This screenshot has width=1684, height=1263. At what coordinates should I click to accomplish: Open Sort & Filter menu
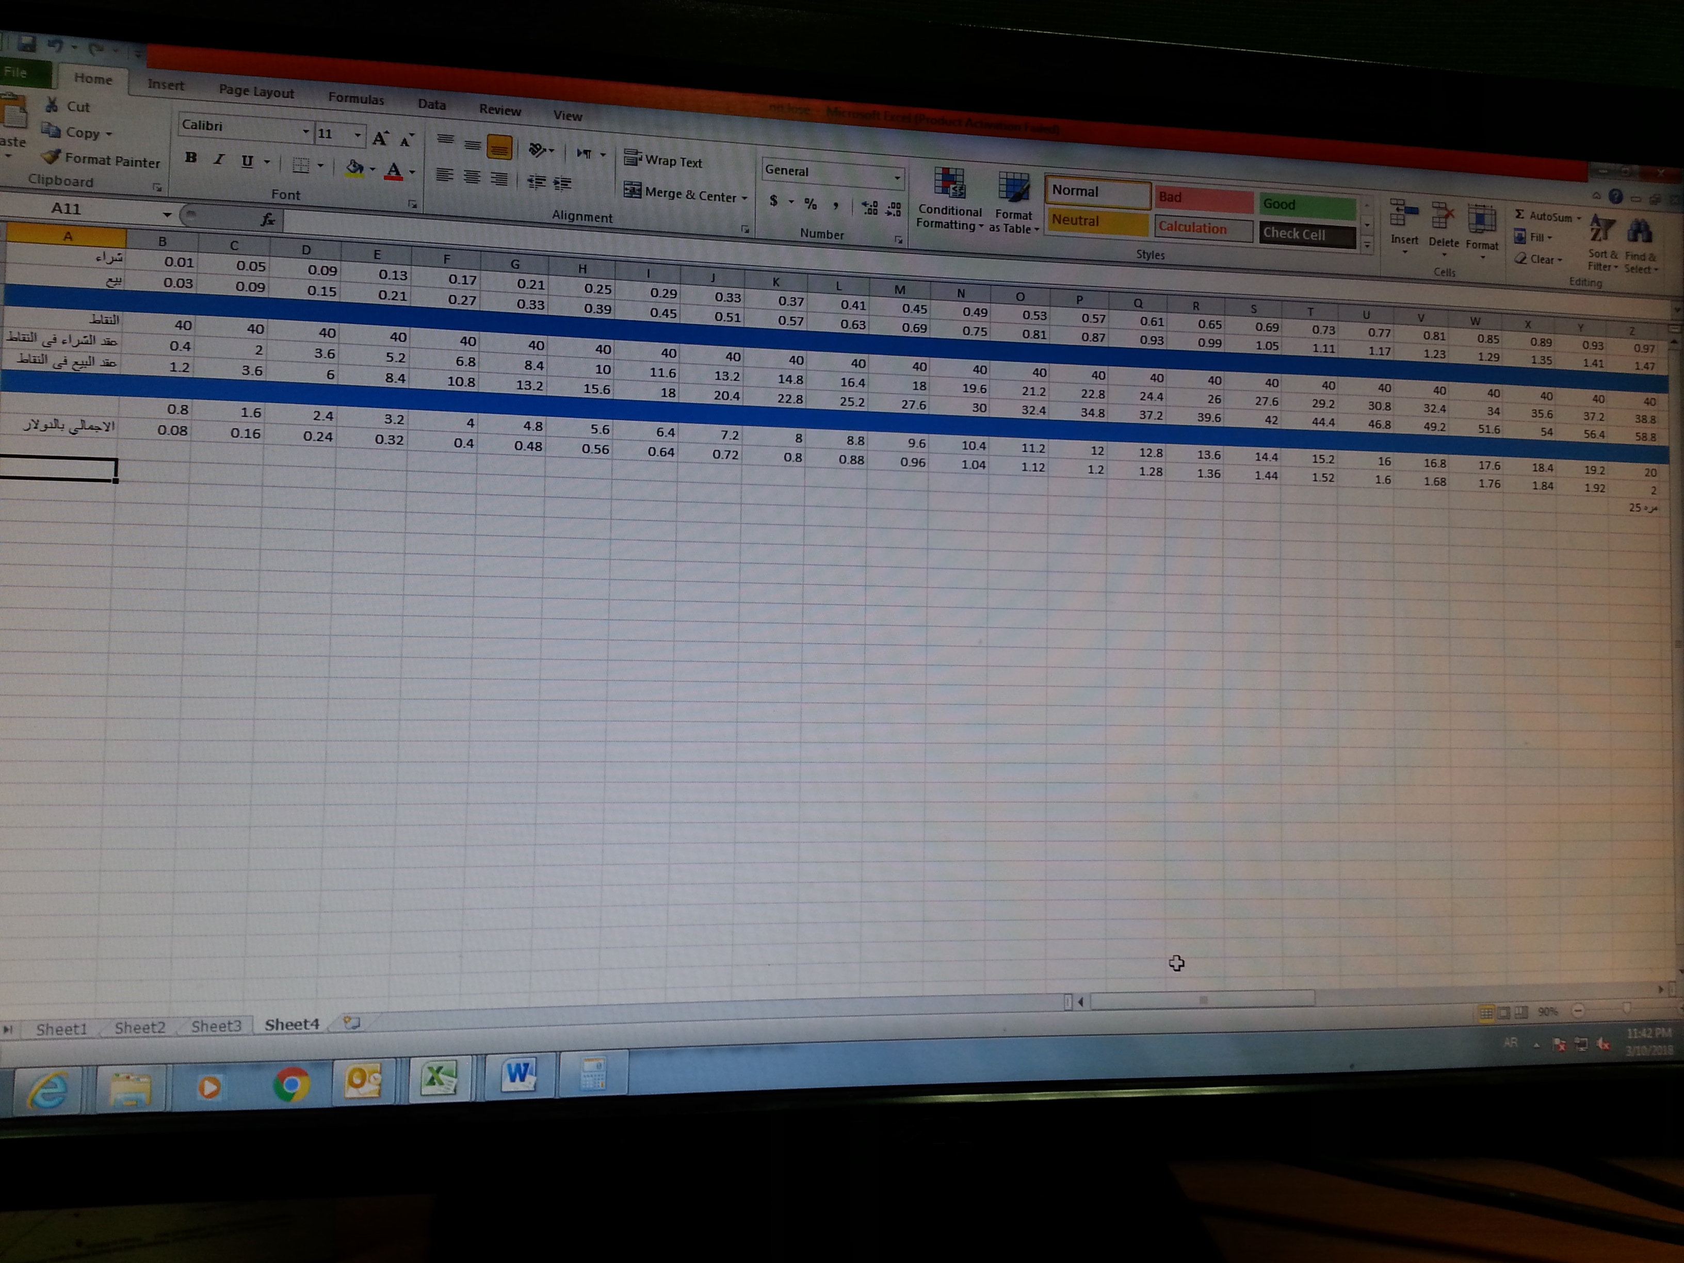(x=1602, y=244)
